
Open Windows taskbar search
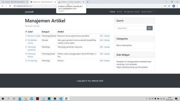(x=8, y=98)
